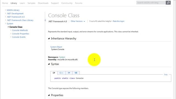Expand the Console Properties tree arrow
176x99 pixels.
point(11,34)
